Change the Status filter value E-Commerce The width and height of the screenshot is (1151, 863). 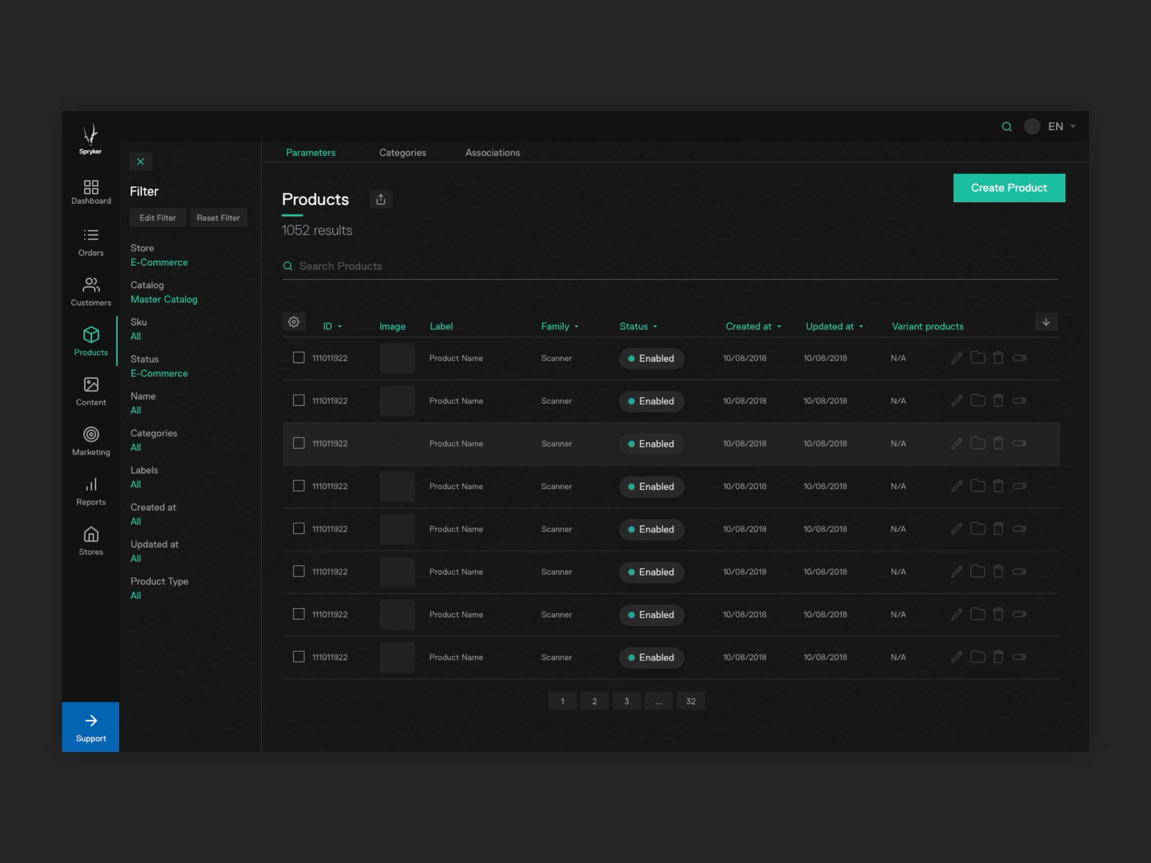pos(159,373)
